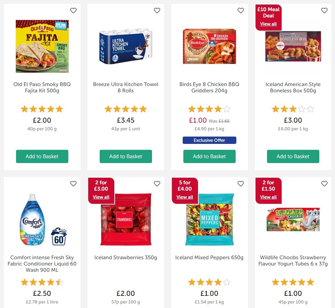Add Iceland American Style Boneless Box to basket
335x308 pixels.
[x=293, y=156]
